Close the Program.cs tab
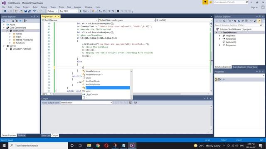 click(x=59, y=17)
